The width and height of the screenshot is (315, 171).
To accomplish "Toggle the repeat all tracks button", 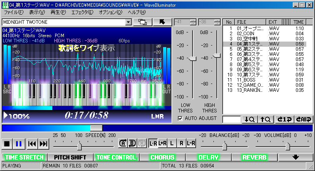I will [302, 119].
